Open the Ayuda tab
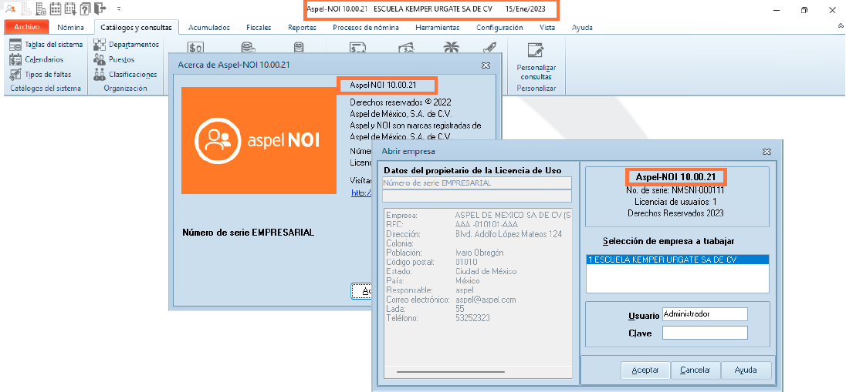Image resolution: width=846 pixels, height=392 pixels. coord(582,28)
